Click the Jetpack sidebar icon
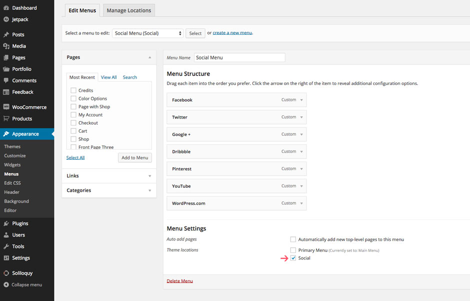 (x=6, y=19)
